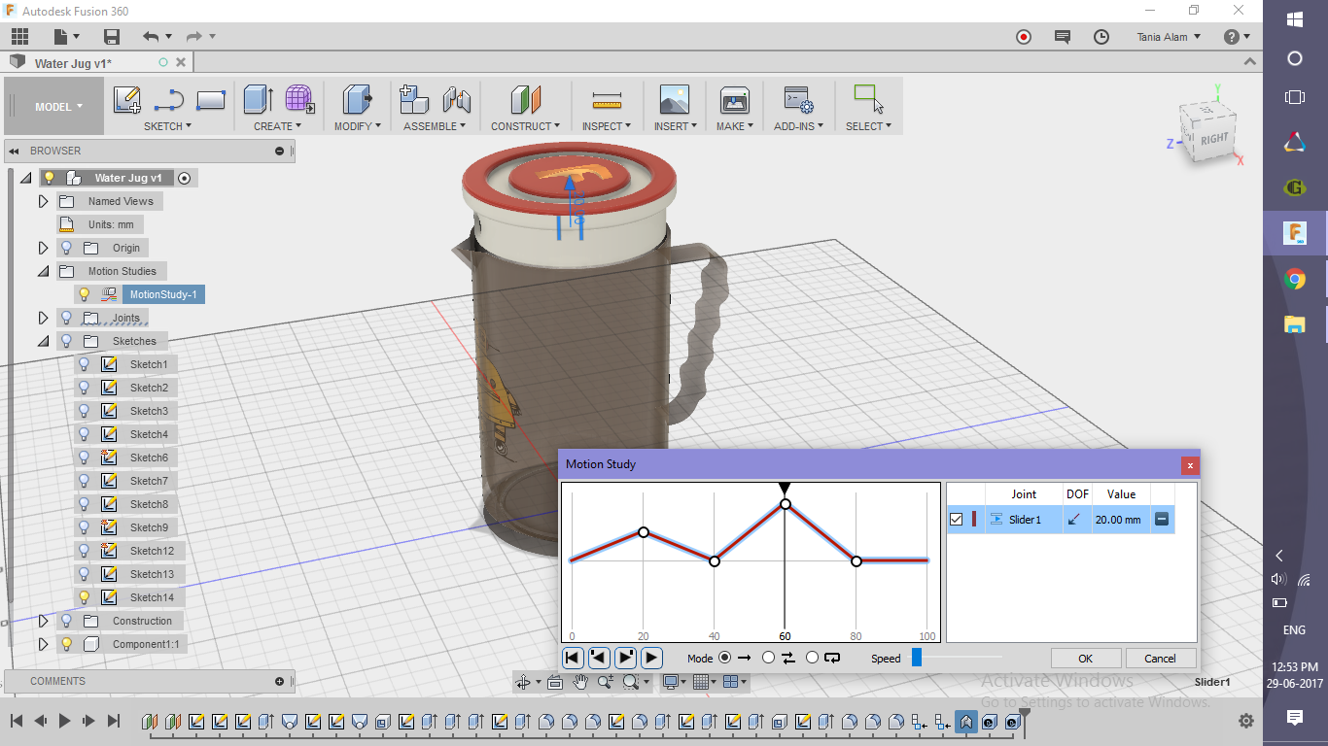Image resolution: width=1328 pixels, height=746 pixels.
Task: Click OK in Motion Study dialog
Action: point(1086,658)
